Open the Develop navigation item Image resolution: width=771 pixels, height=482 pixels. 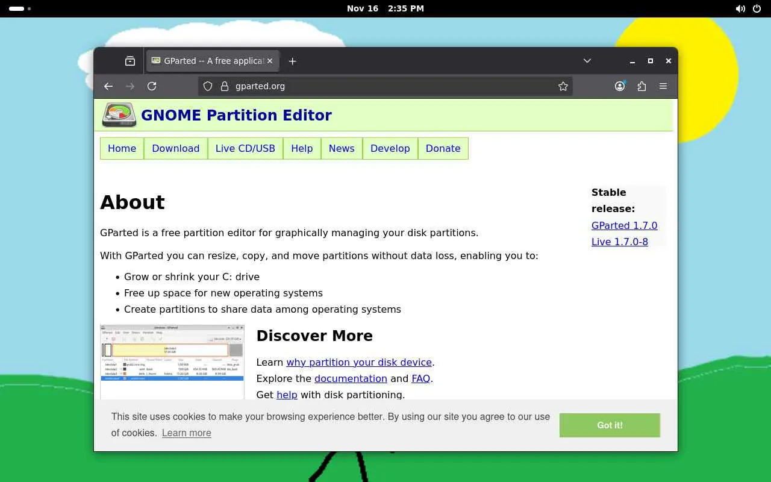click(x=390, y=148)
